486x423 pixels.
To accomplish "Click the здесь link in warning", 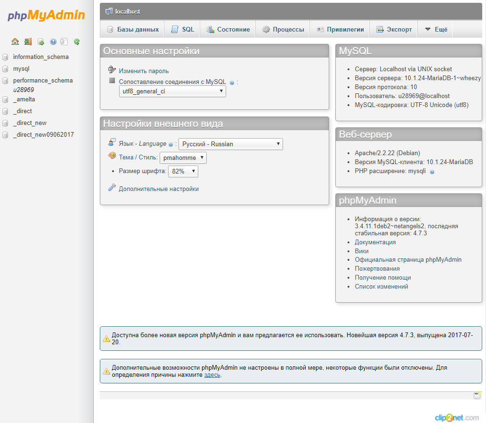I will [x=212, y=375].
